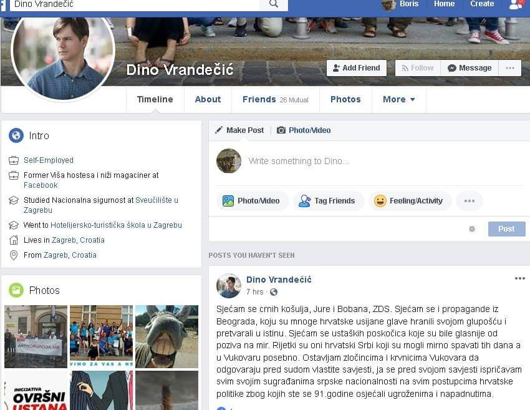Open the post options three-dots menu
530x410 pixels.
(519, 278)
